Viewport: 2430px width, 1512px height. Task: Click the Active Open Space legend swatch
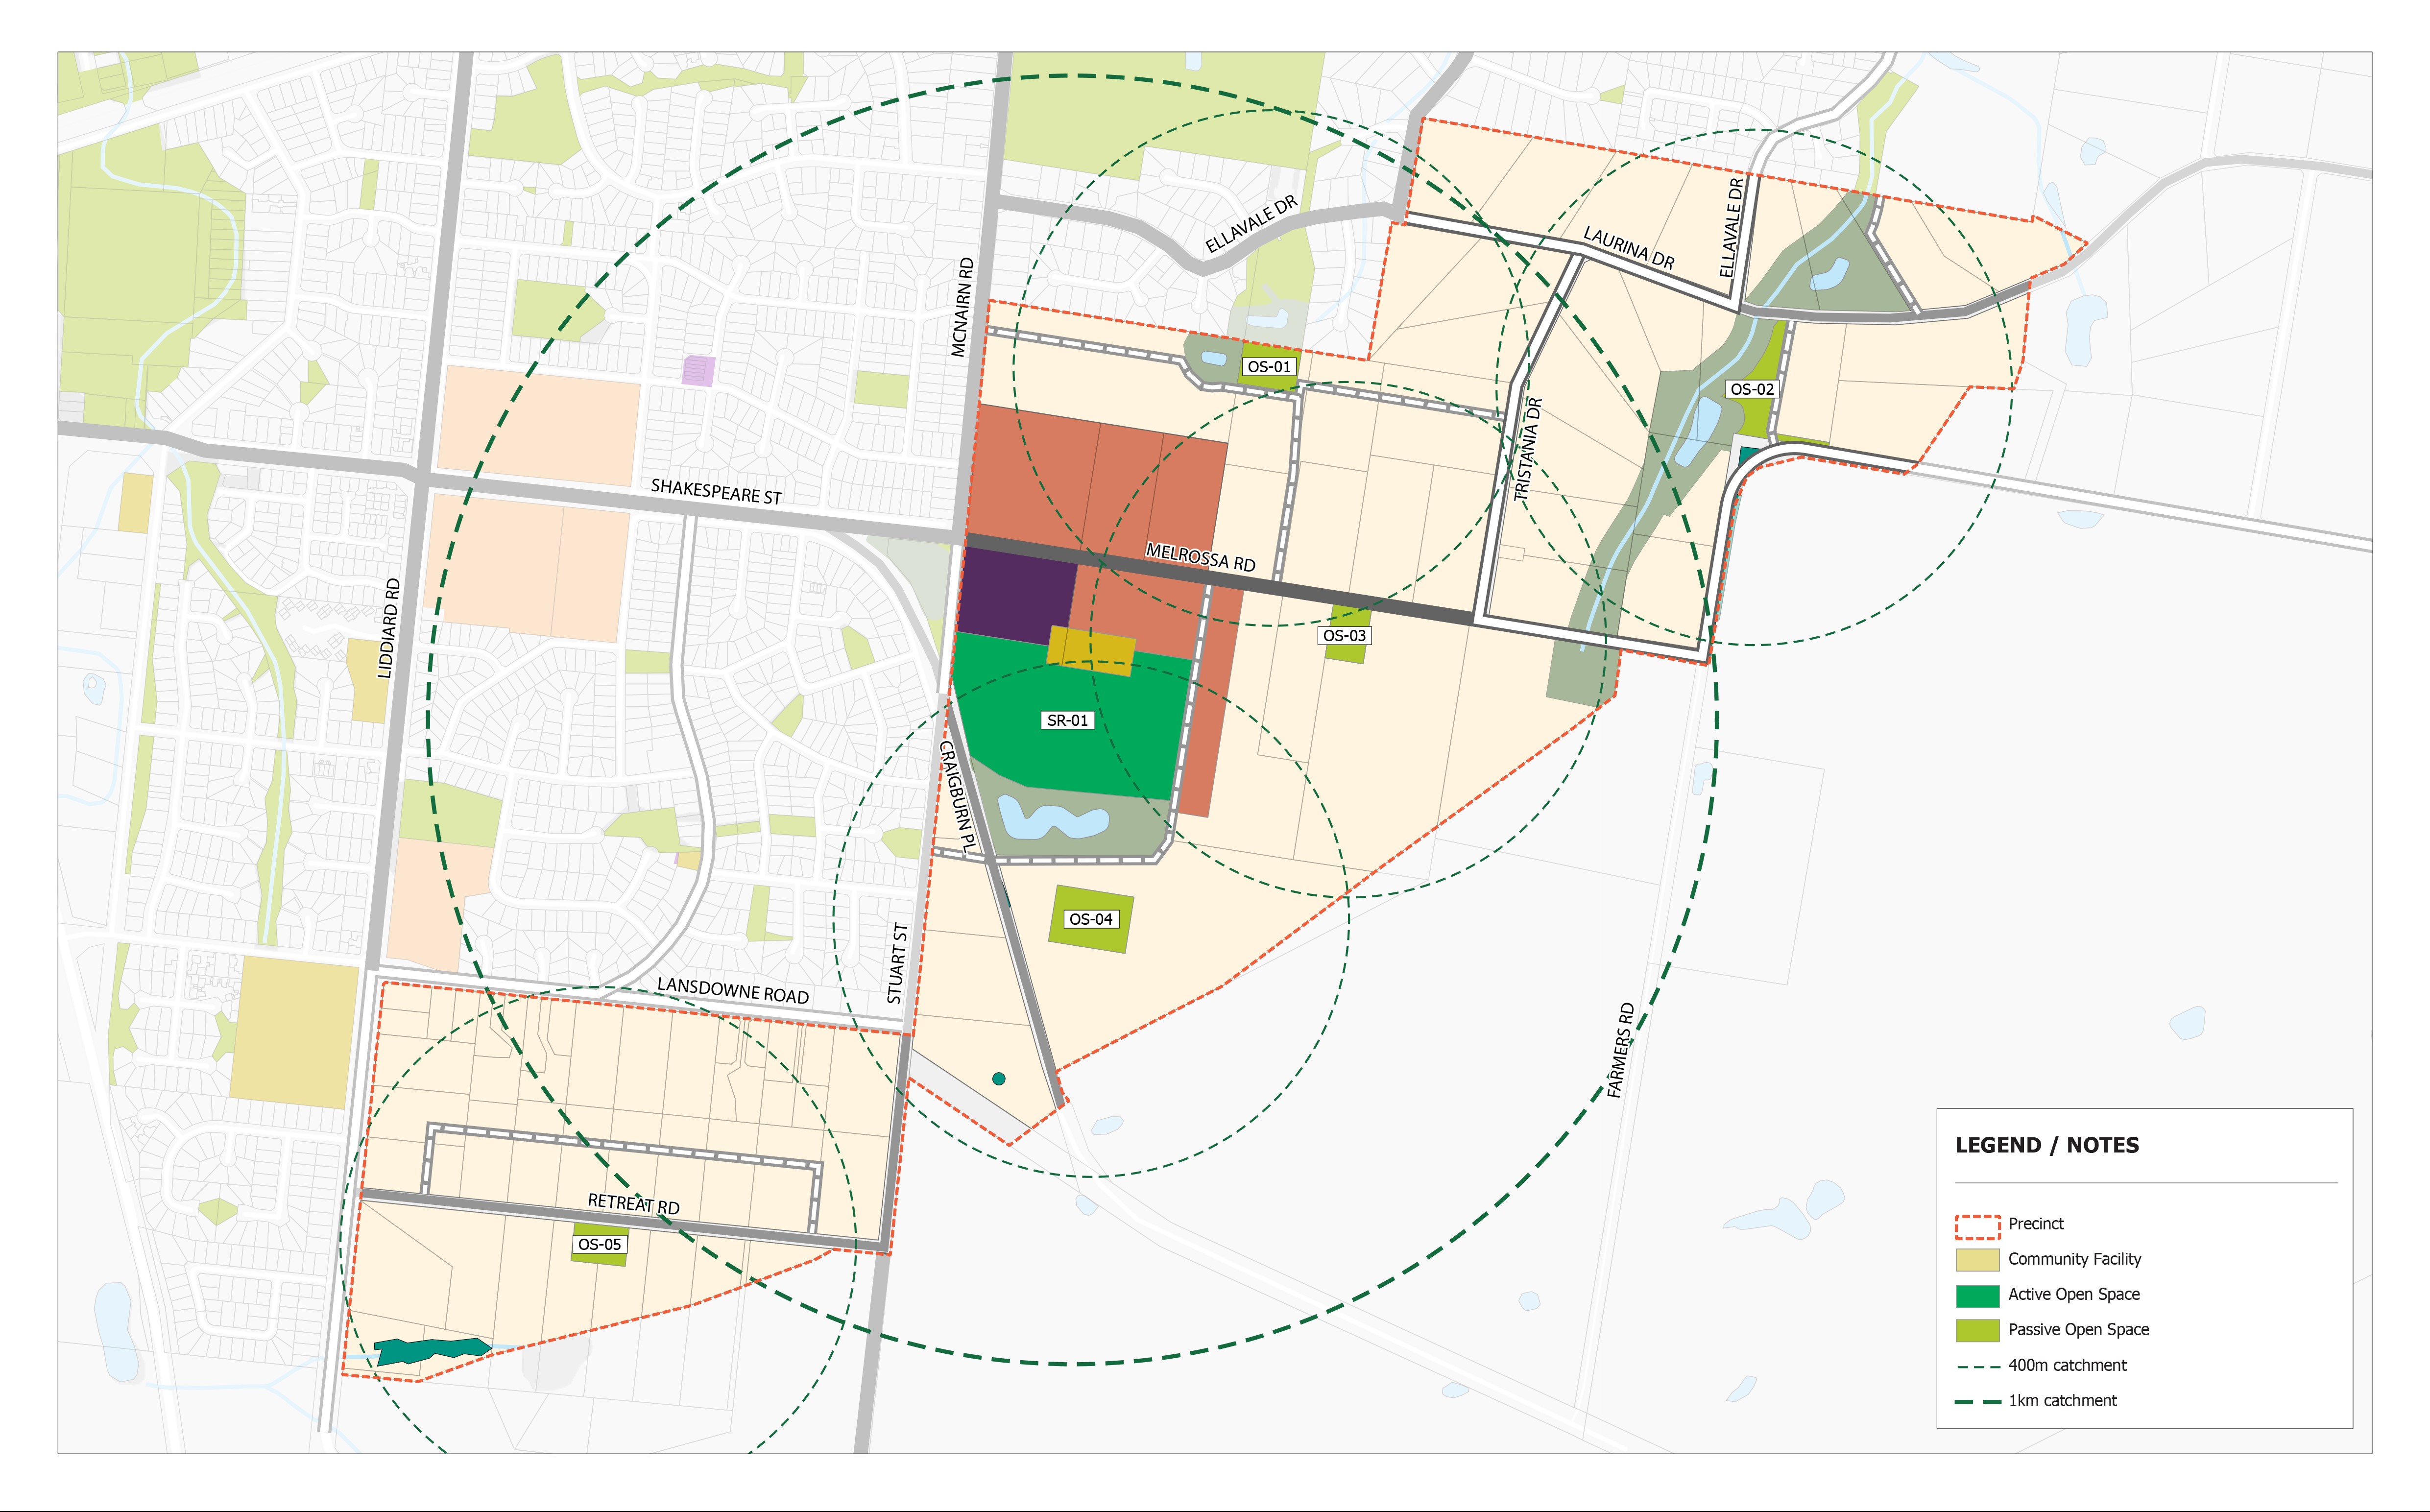coord(1977,1295)
